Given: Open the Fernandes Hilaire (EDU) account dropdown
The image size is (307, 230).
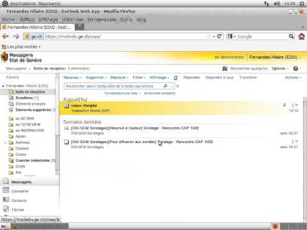Looking at the screenshot, I should click(275, 57).
